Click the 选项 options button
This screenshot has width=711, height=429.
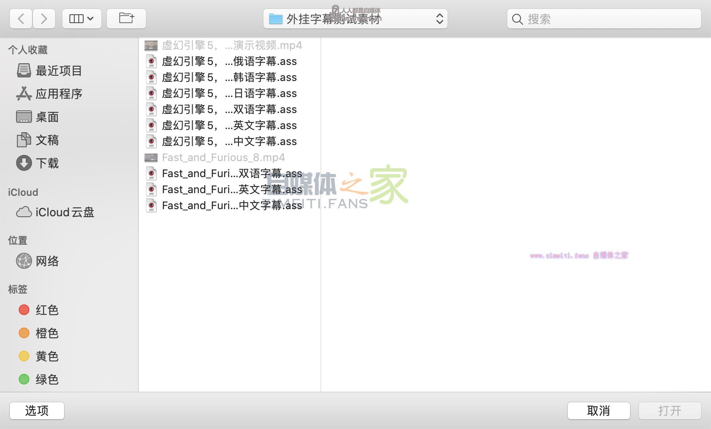[x=37, y=411]
